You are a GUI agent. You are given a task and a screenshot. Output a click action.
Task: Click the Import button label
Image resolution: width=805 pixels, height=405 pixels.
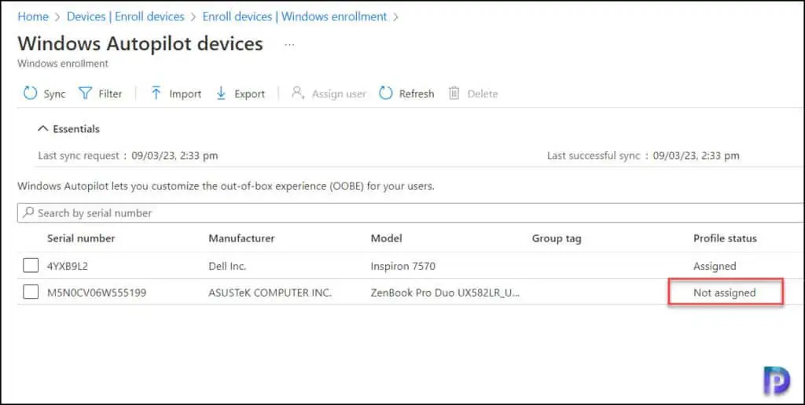point(186,94)
